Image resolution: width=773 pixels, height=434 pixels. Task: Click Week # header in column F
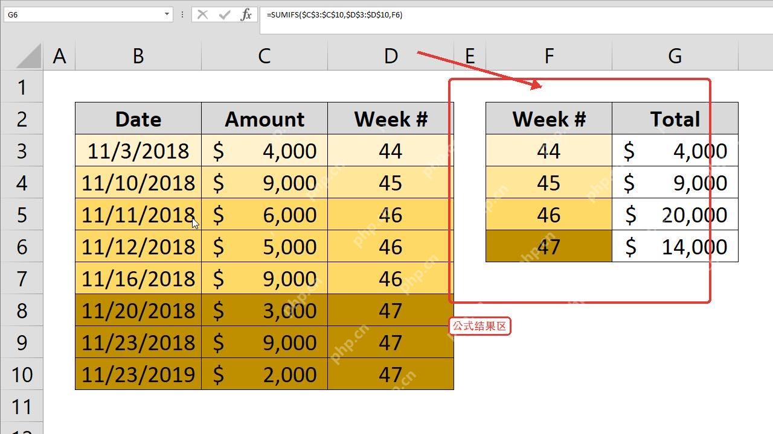tap(549, 119)
